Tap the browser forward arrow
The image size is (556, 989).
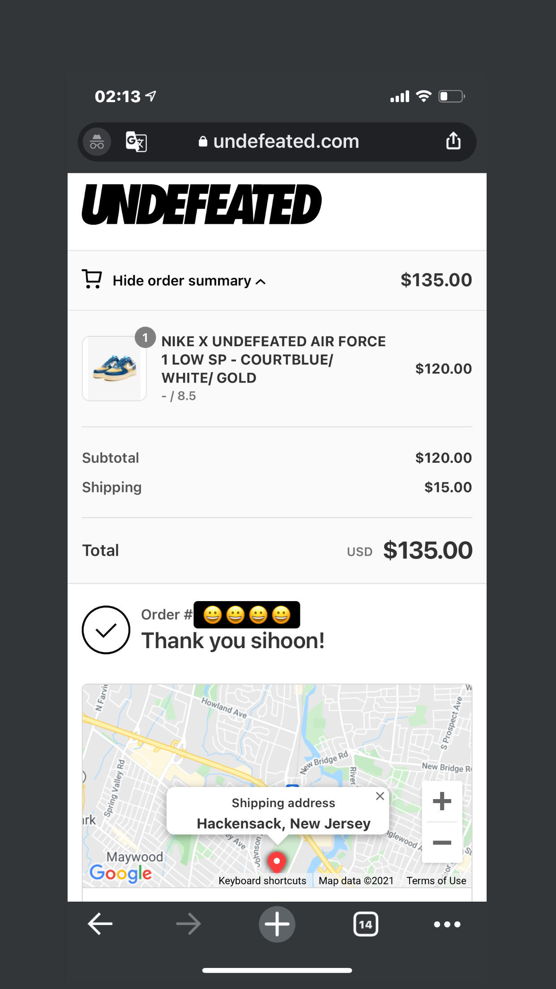[188, 924]
